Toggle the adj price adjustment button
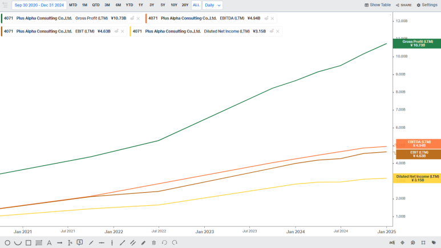Viewport: 441px width, 248px height. [x=392, y=242]
